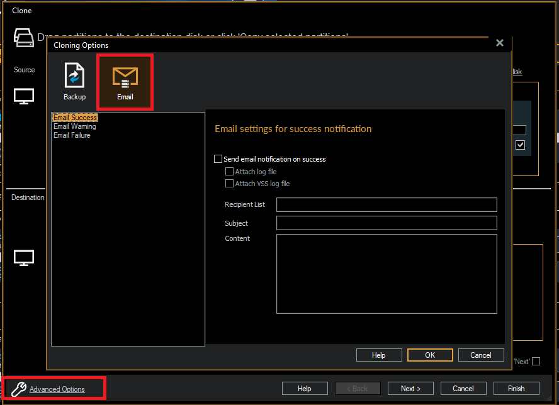The width and height of the screenshot is (559, 405).
Task: Select the Backup options icon
Action: click(x=74, y=80)
